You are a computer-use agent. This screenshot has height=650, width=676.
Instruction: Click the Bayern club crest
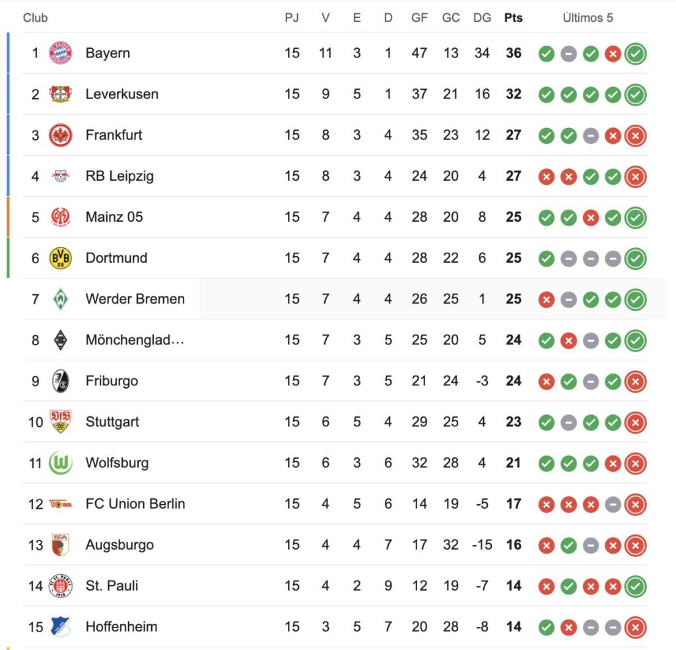pyautogui.click(x=60, y=53)
